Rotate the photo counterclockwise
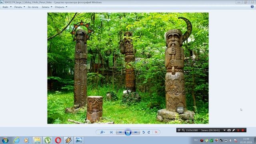256x144 pixels. pos(144,132)
